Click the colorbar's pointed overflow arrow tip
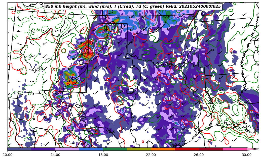The image size is (261, 159). (x=257, y=149)
